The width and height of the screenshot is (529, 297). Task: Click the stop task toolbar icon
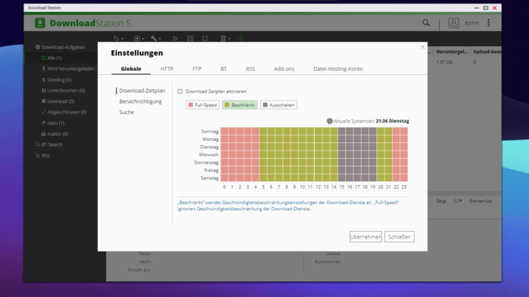point(205,38)
